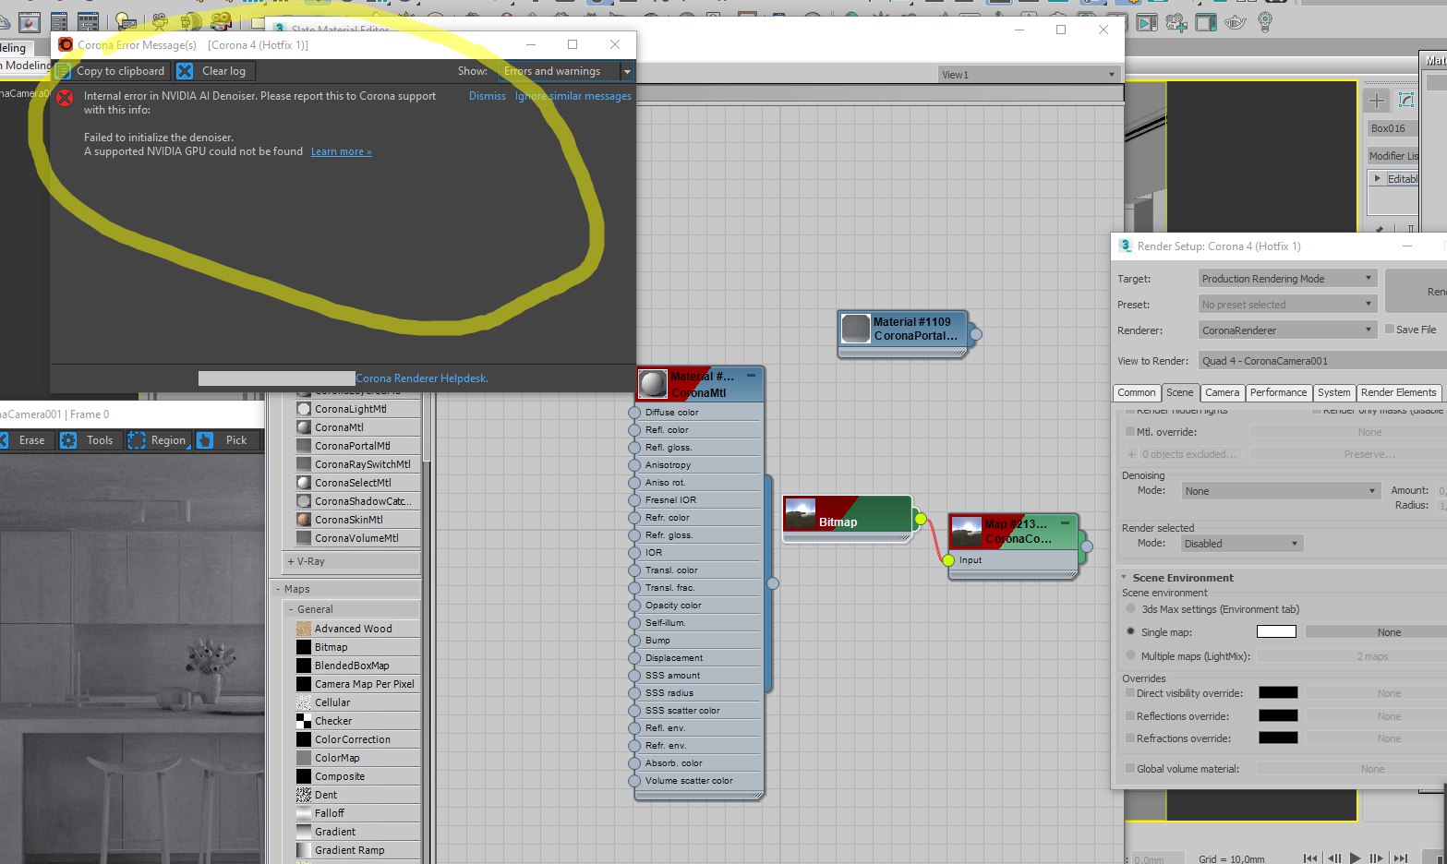Open the Show filter dropdown in error window

(x=565, y=71)
